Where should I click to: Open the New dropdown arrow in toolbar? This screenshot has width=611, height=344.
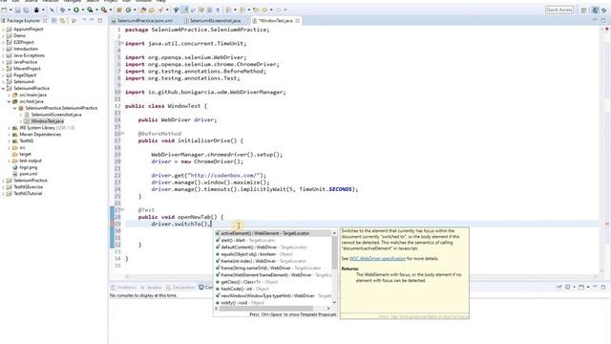[x=11, y=10]
